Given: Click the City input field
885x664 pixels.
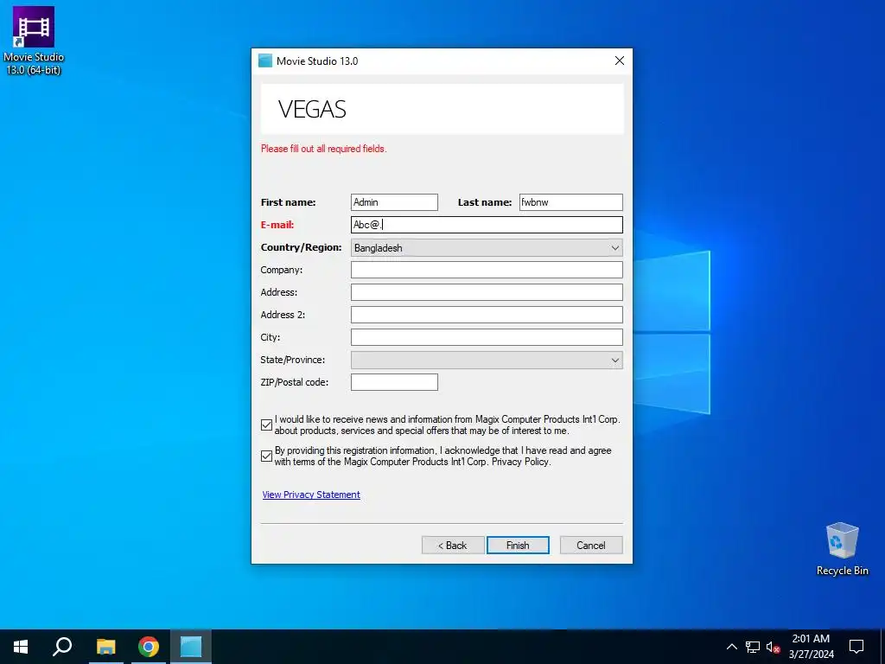Looking at the screenshot, I should click(x=487, y=337).
